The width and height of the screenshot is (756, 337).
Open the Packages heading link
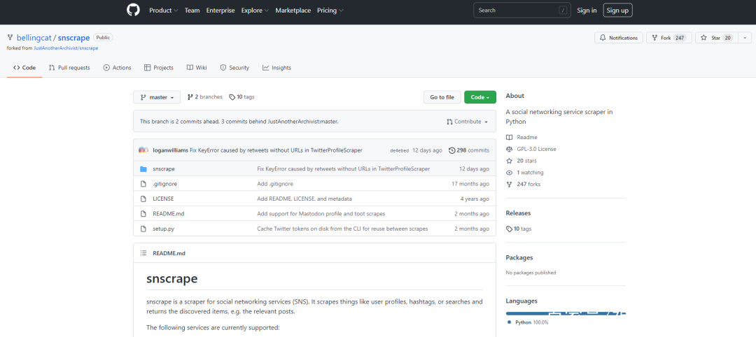(x=519, y=257)
